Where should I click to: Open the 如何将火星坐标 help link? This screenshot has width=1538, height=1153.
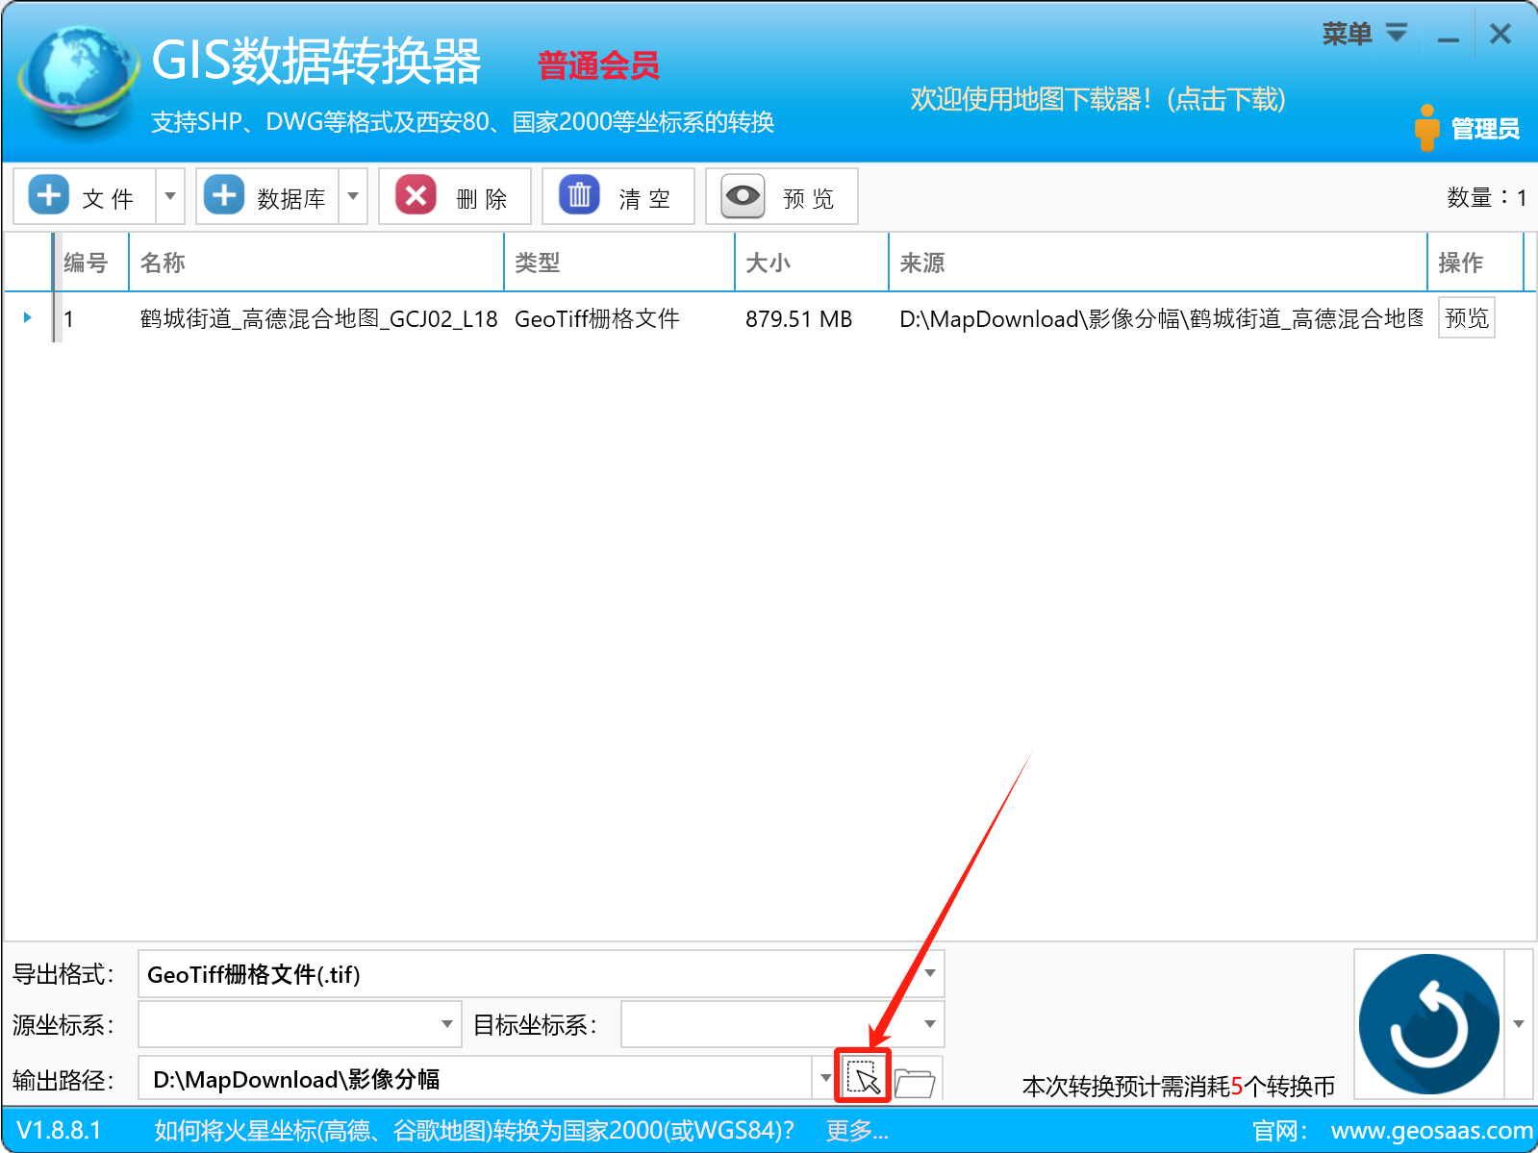474,1130
